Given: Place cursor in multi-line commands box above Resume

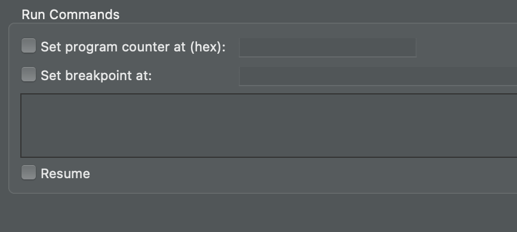Looking at the screenshot, I should 269,126.
